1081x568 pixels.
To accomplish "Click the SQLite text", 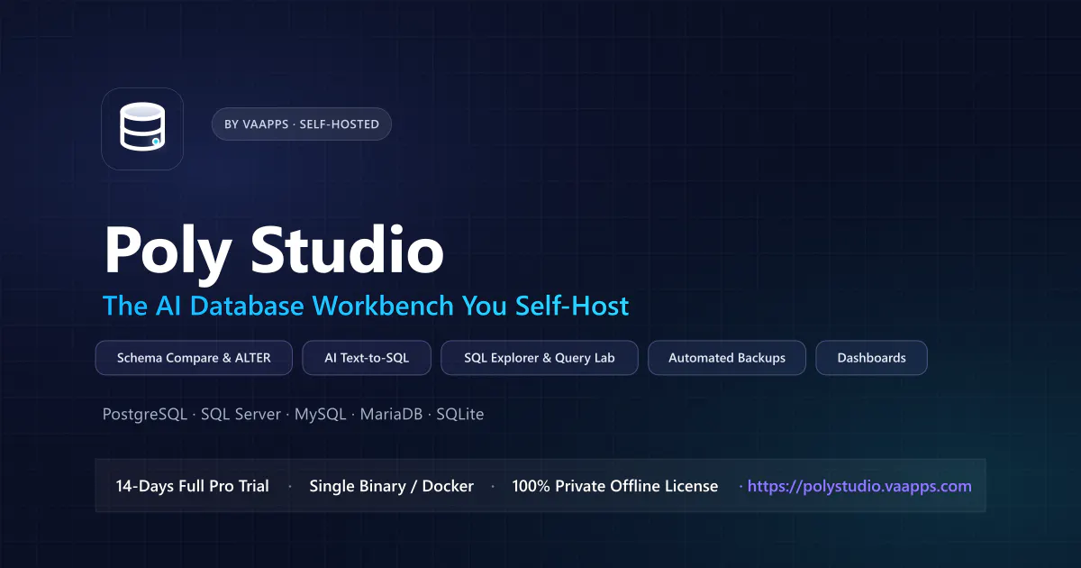I will pos(459,415).
